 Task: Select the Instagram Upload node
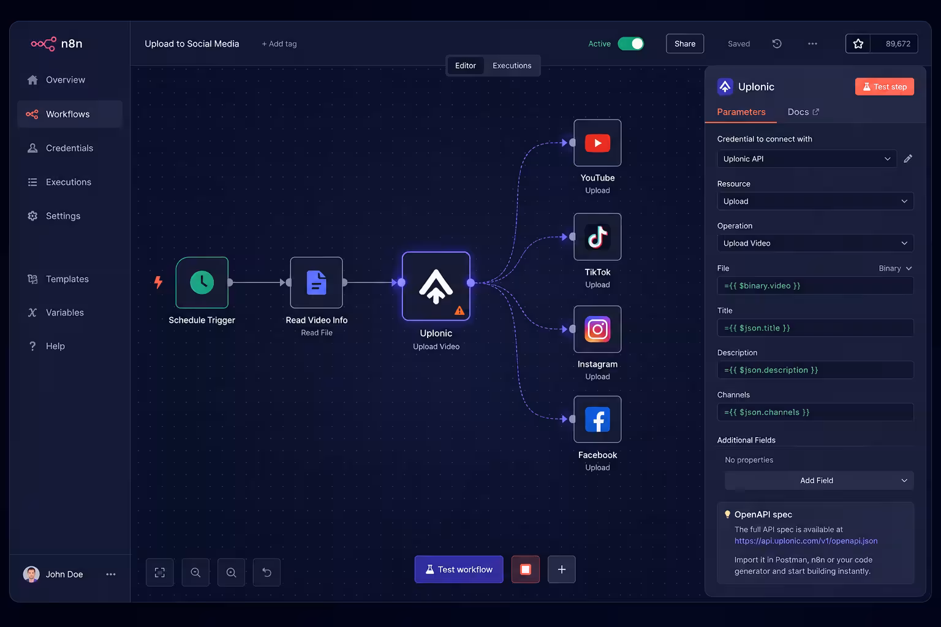point(597,329)
